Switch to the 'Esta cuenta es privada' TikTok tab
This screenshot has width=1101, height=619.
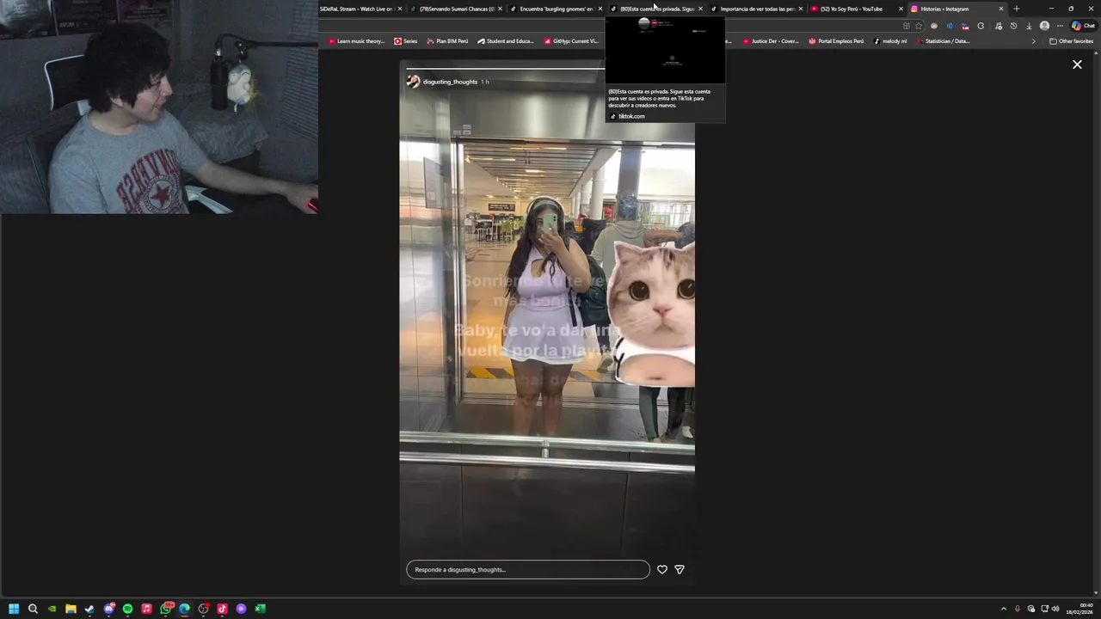(x=656, y=9)
